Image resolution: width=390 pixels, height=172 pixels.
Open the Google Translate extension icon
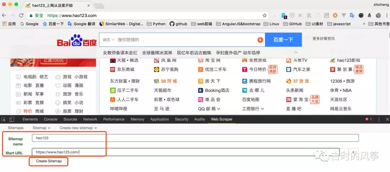pos(352,15)
